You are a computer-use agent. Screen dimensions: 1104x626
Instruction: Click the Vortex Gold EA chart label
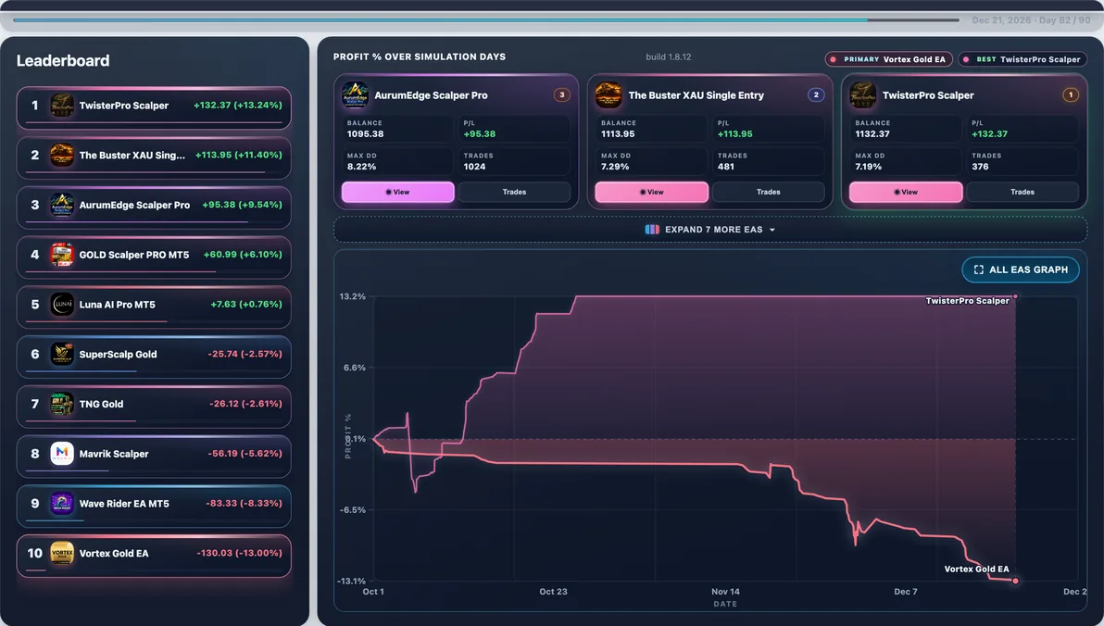976,569
